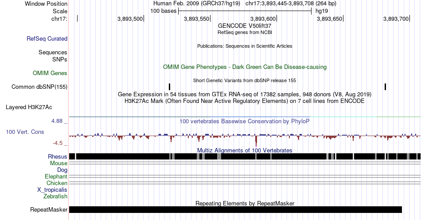The width and height of the screenshot is (421, 220).
Task: Click Publications: Sequences in Scientific Articles title
Action: coord(245,46)
